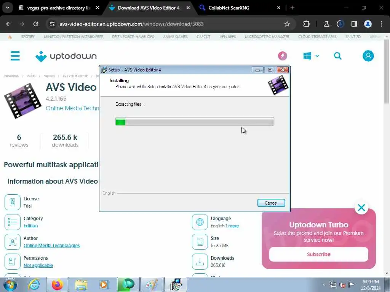View site information icon in address bar
Image resolution: width=390 pixels, height=292 pixels.
point(52,24)
